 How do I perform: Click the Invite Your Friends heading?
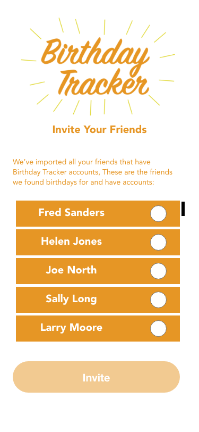pos(100,129)
